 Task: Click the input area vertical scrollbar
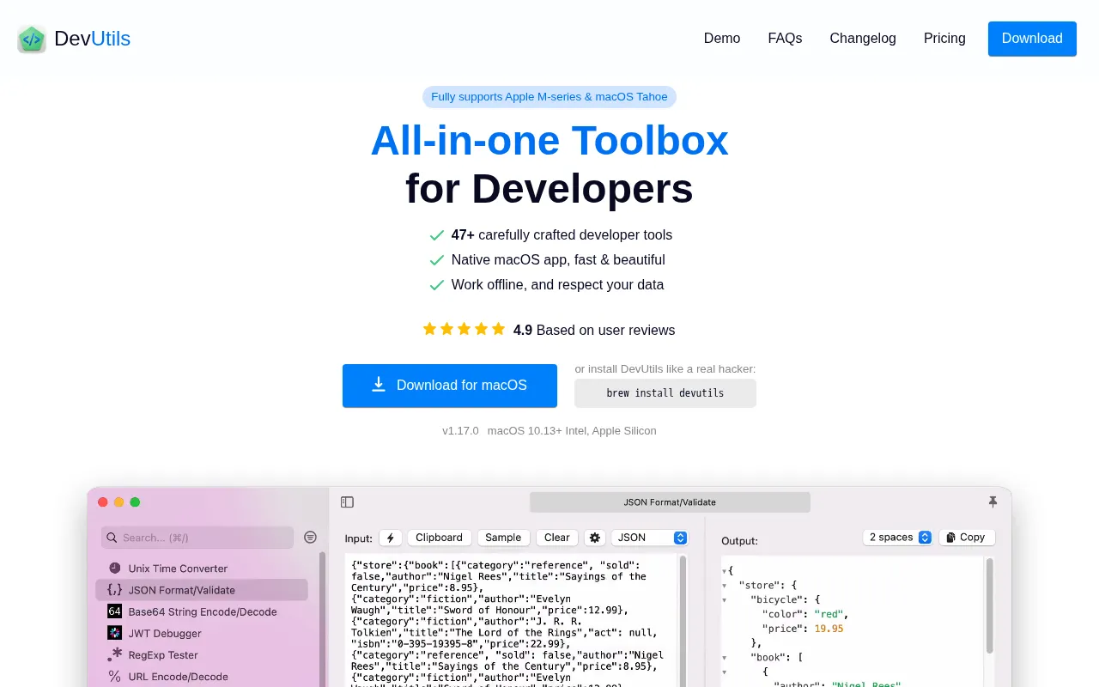pos(683,620)
